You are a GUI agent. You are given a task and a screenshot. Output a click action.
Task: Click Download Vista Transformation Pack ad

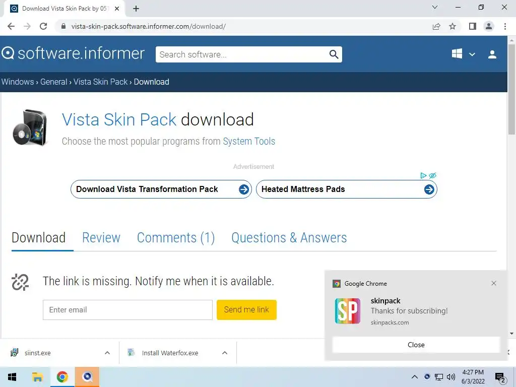tap(161, 189)
